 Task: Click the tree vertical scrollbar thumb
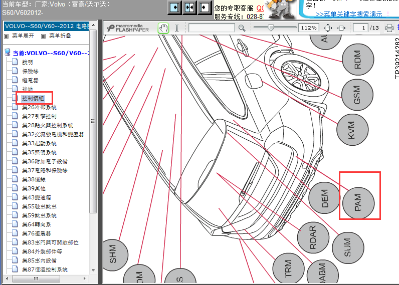[x=93, y=121]
